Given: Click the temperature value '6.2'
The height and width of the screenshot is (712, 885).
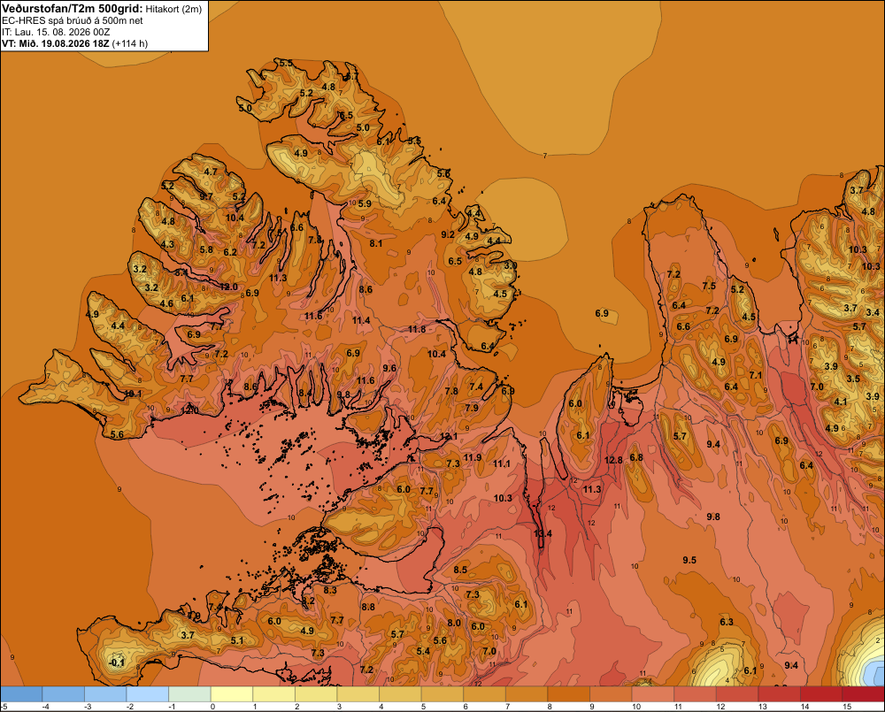Looking at the screenshot, I should 230,252.
